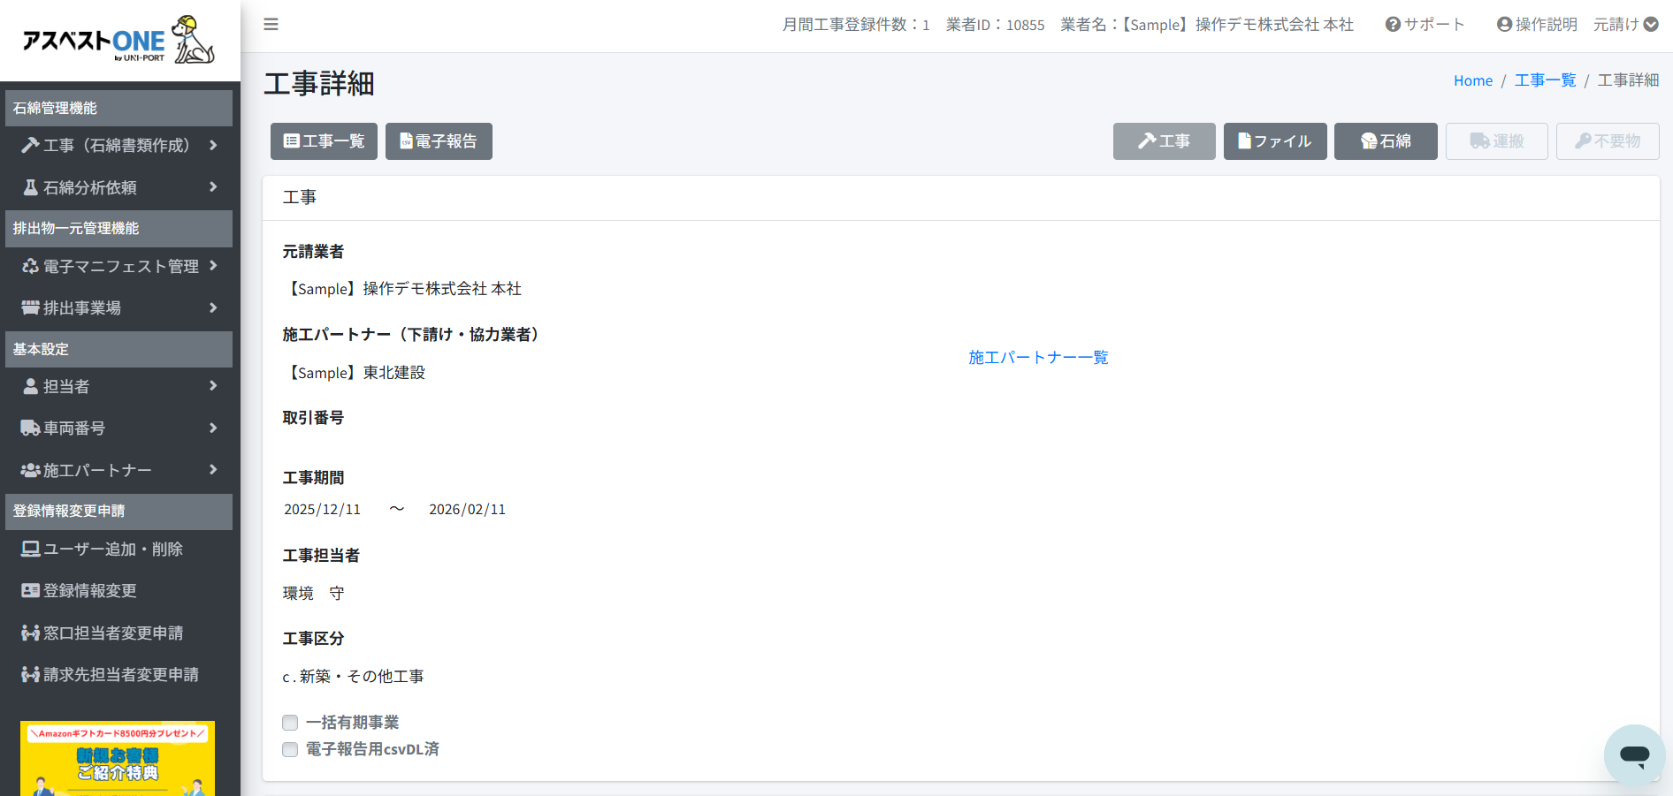
Task: Go to Home via breadcrumb
Action: [x=1472, y=80]
